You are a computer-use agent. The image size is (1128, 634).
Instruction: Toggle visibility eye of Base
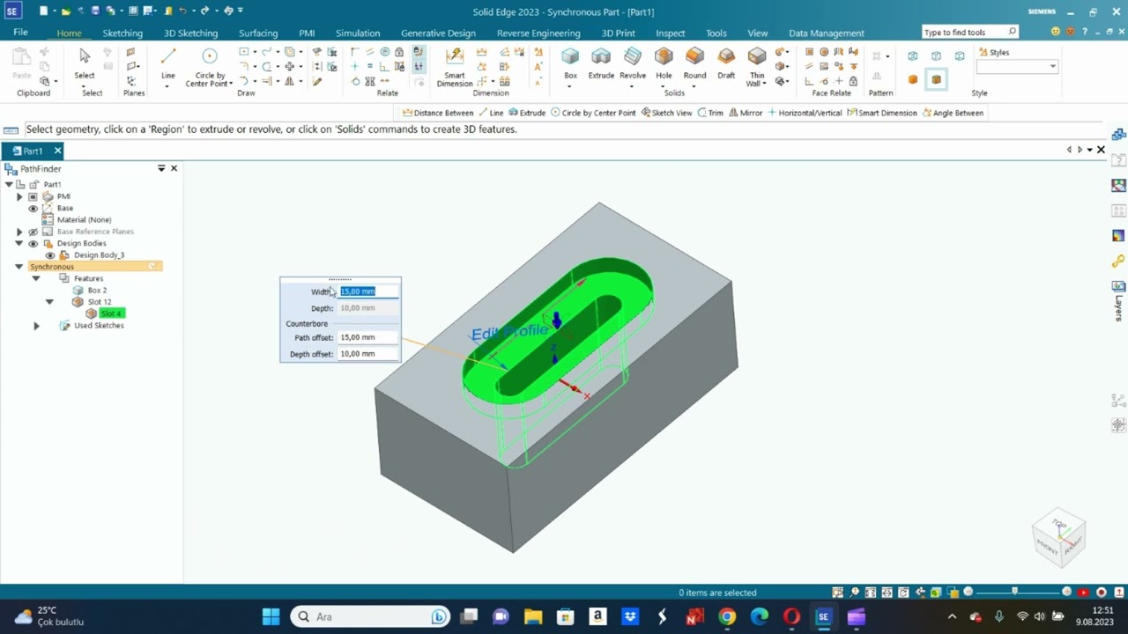pyautogui.click(x=33, y=209)
